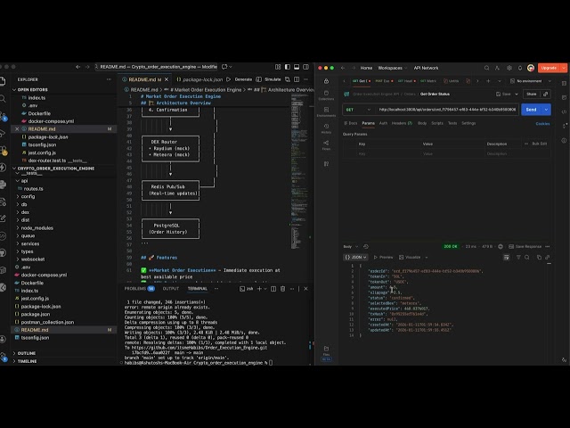Open the Send button dropdown arrow

point(546,110)
